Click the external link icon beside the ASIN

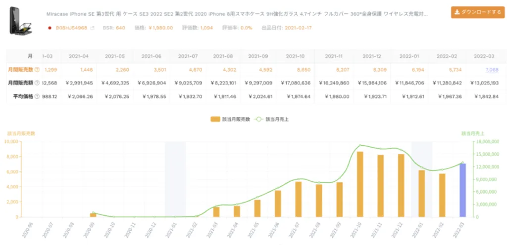point(93,28)
